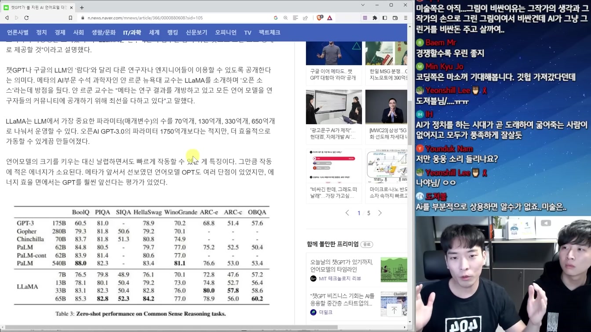Viewport: 591px width, 332px height.
Task: Go to next page of related articles
Action: coord(380,213)
